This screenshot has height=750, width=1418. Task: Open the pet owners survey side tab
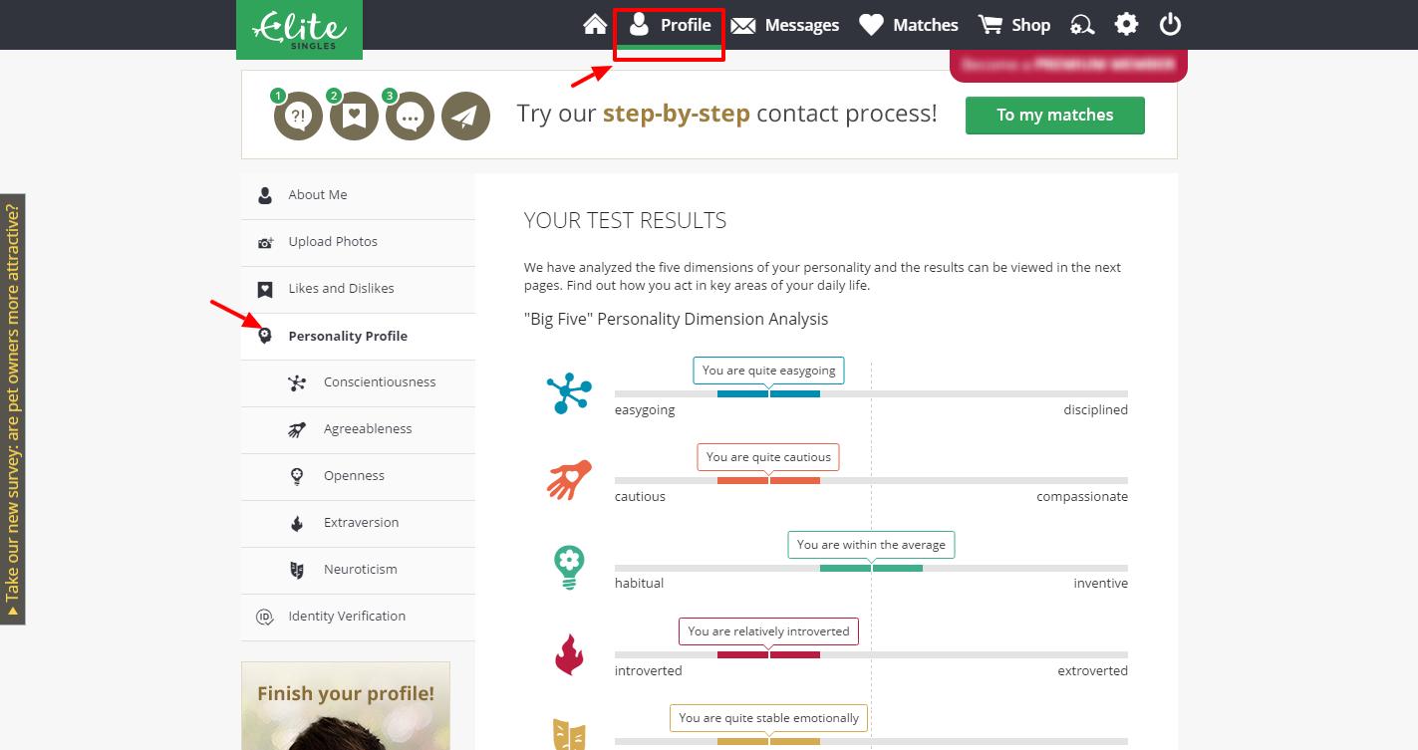[x=12, y=408]
